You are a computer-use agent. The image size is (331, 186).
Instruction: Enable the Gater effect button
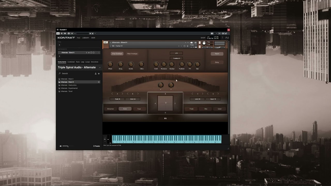220,109
